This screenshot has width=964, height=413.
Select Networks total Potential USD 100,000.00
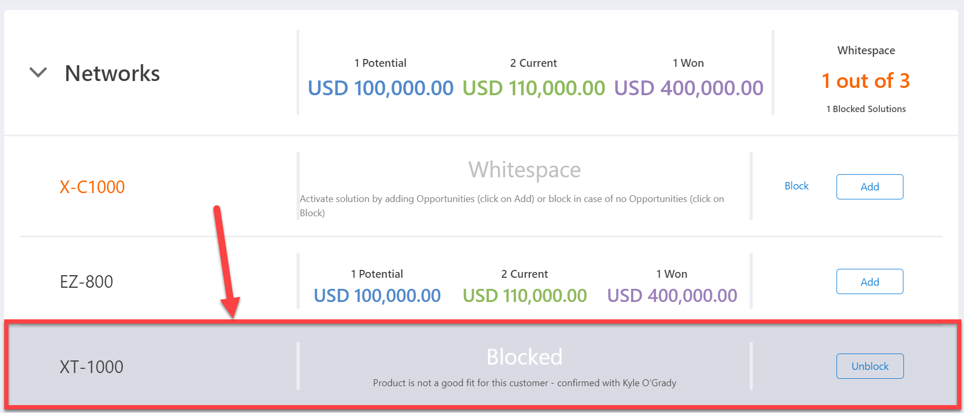pos(380,88)
